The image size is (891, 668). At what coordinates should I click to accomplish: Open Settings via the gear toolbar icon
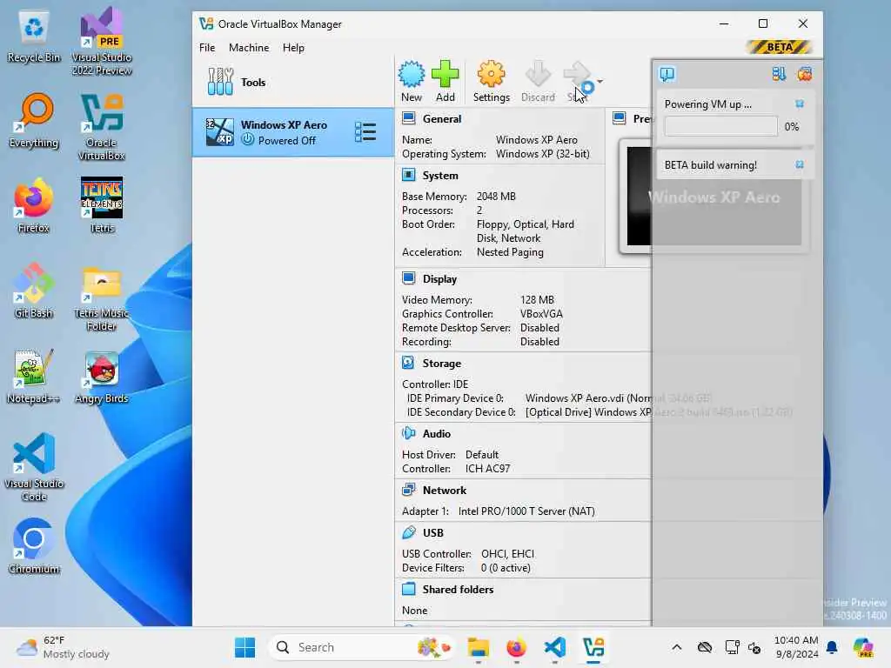click(x=491, y=75)
